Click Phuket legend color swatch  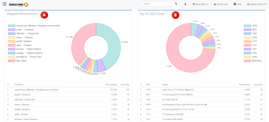tap(11, 45)
